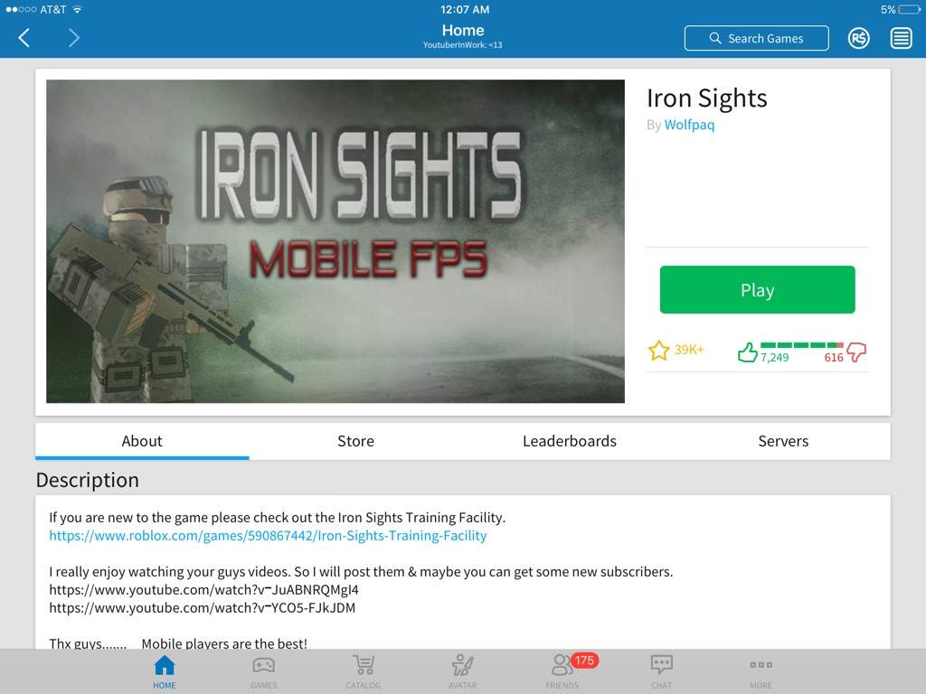Open Wolfpaq creator profile link
The image size is (926, 694).
(x=689, y=125)
